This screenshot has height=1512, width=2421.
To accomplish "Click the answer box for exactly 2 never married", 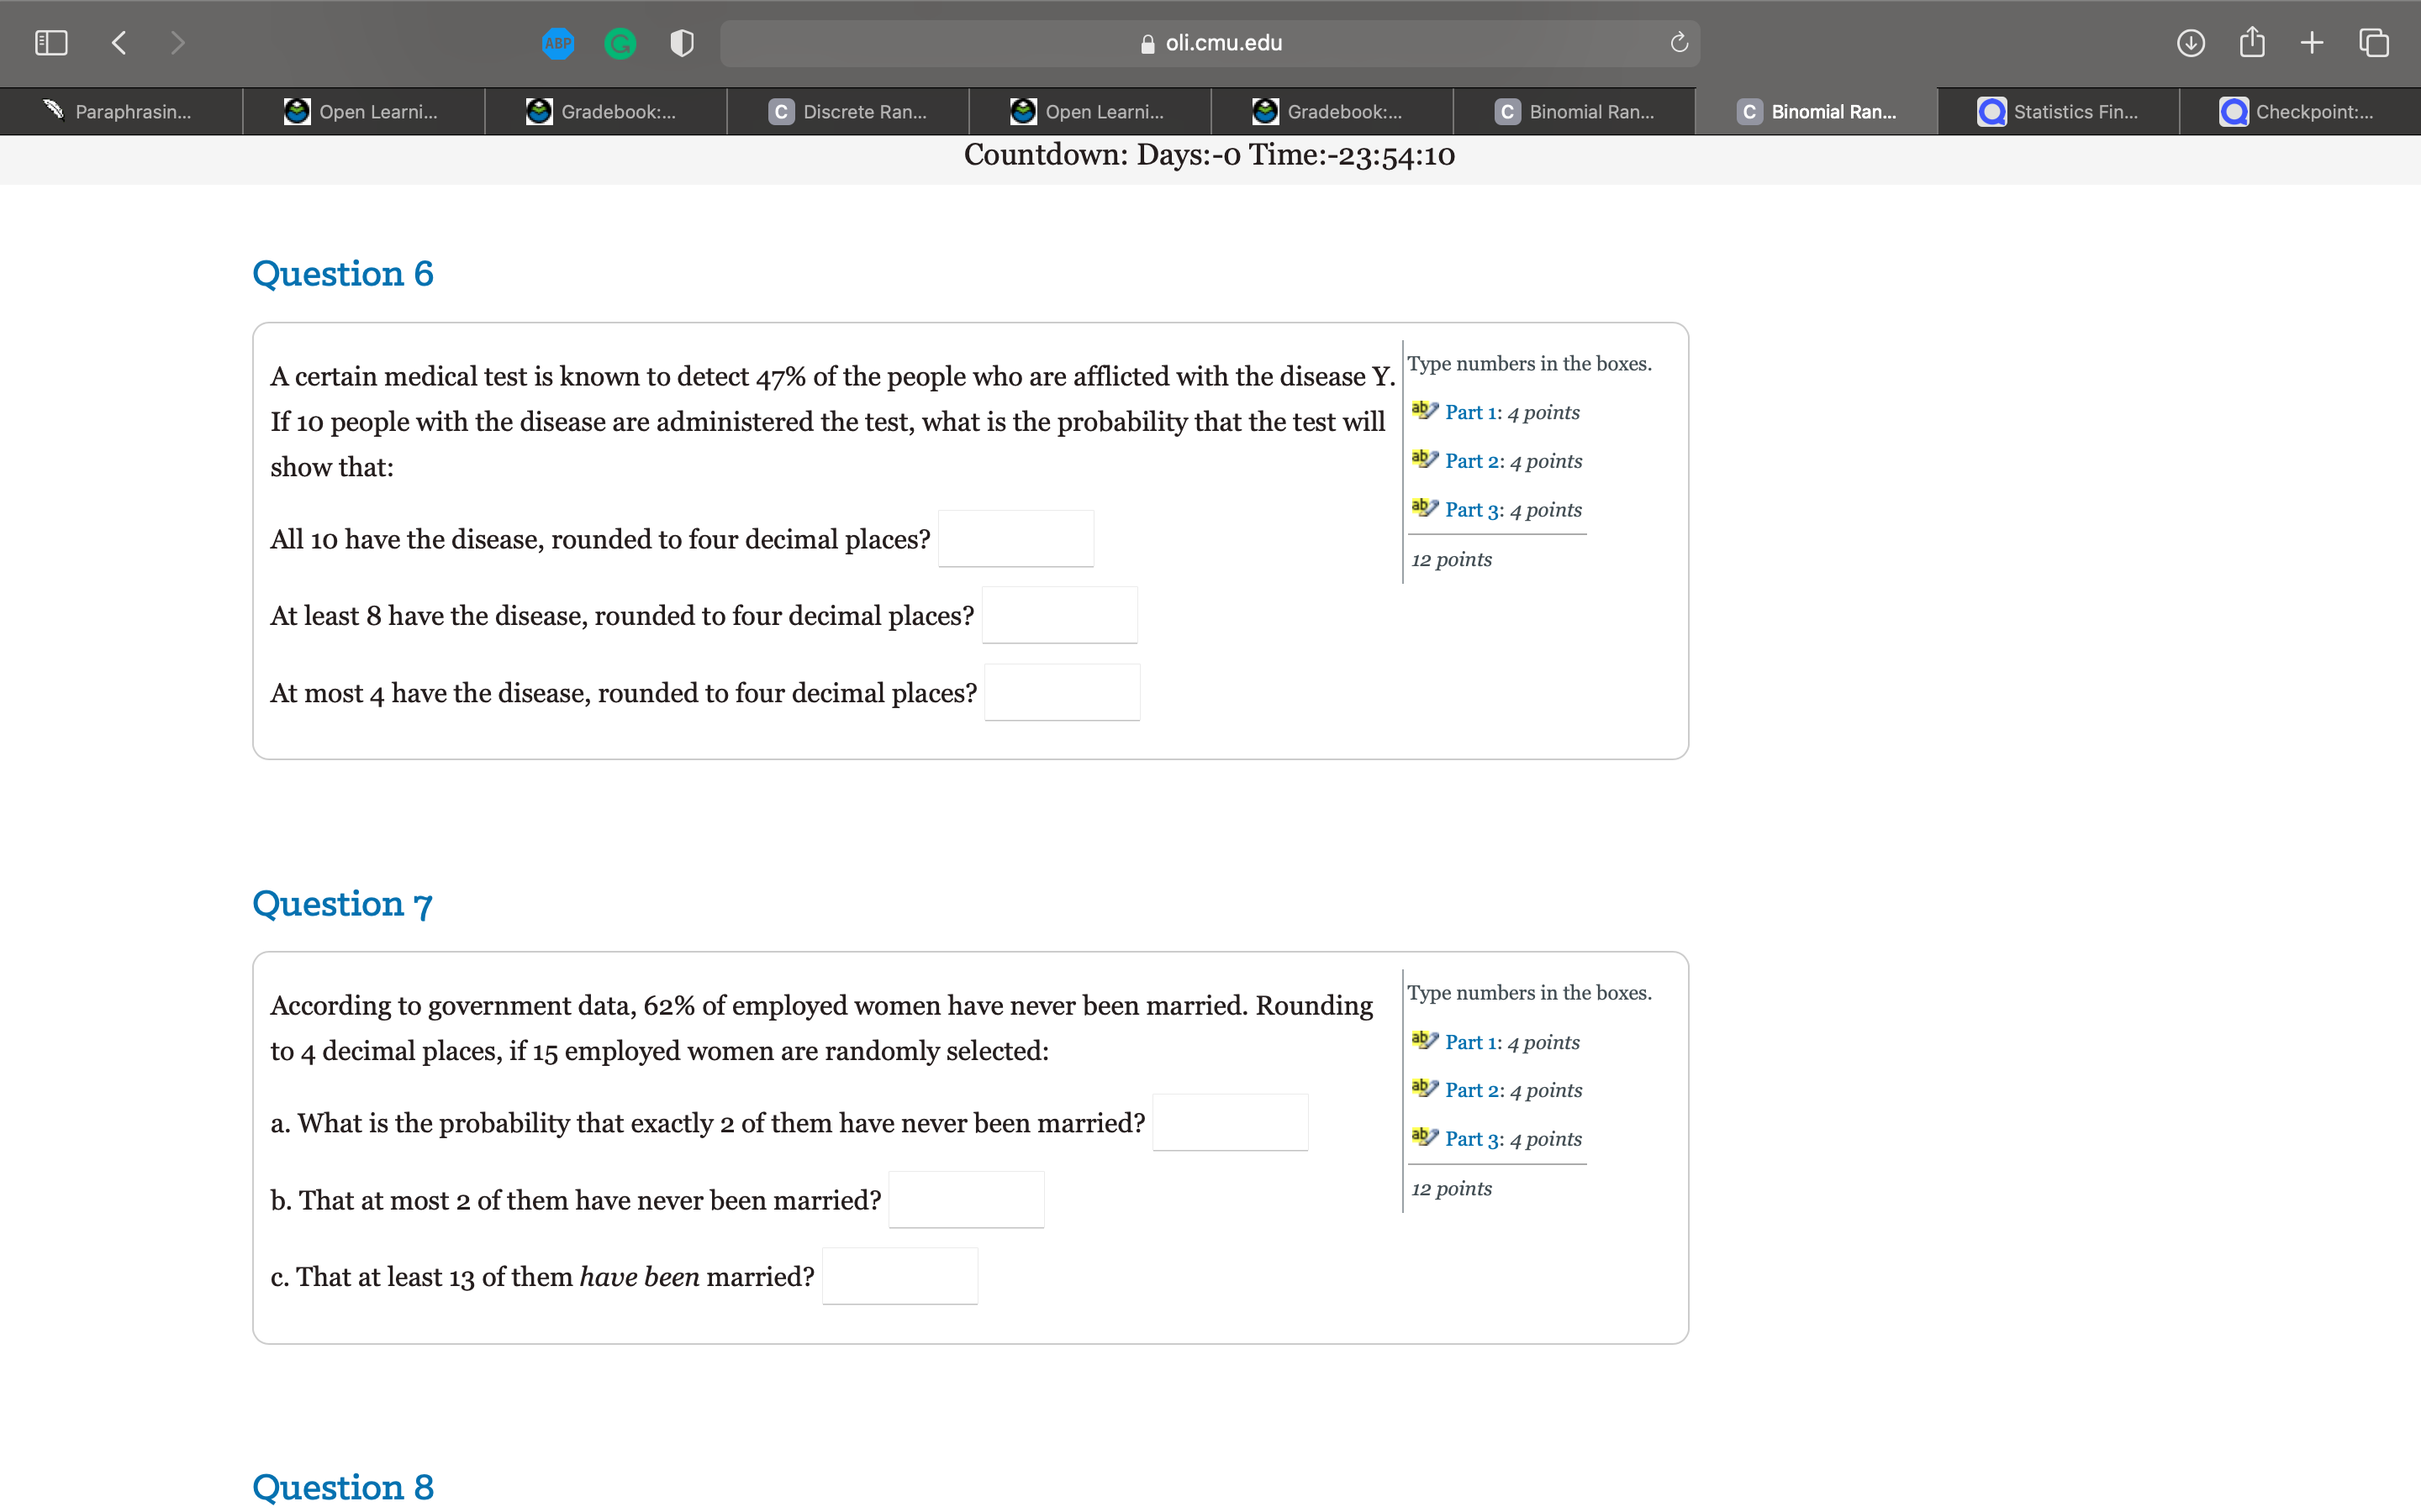I will [1231, 1122].
